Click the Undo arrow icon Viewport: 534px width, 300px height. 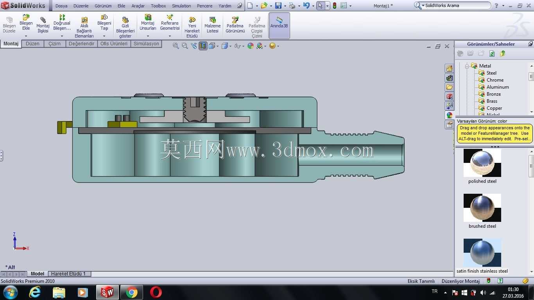(306, 5)
